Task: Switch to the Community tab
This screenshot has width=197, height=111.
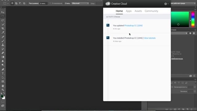Action: [151, 11]
